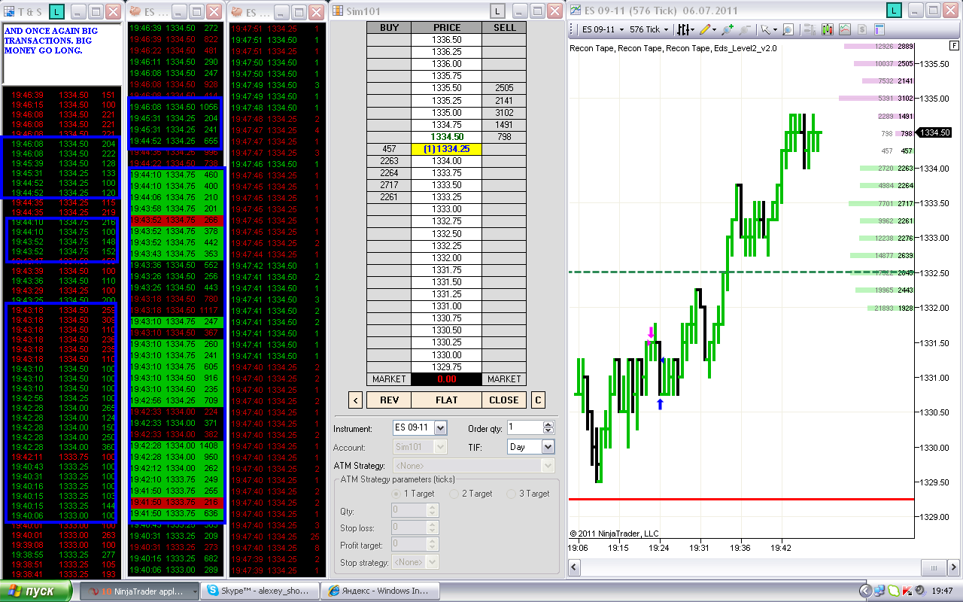The image size is (963, 602).
Task: Click the L link button of Sim101 window
Action: coord(498,11)
